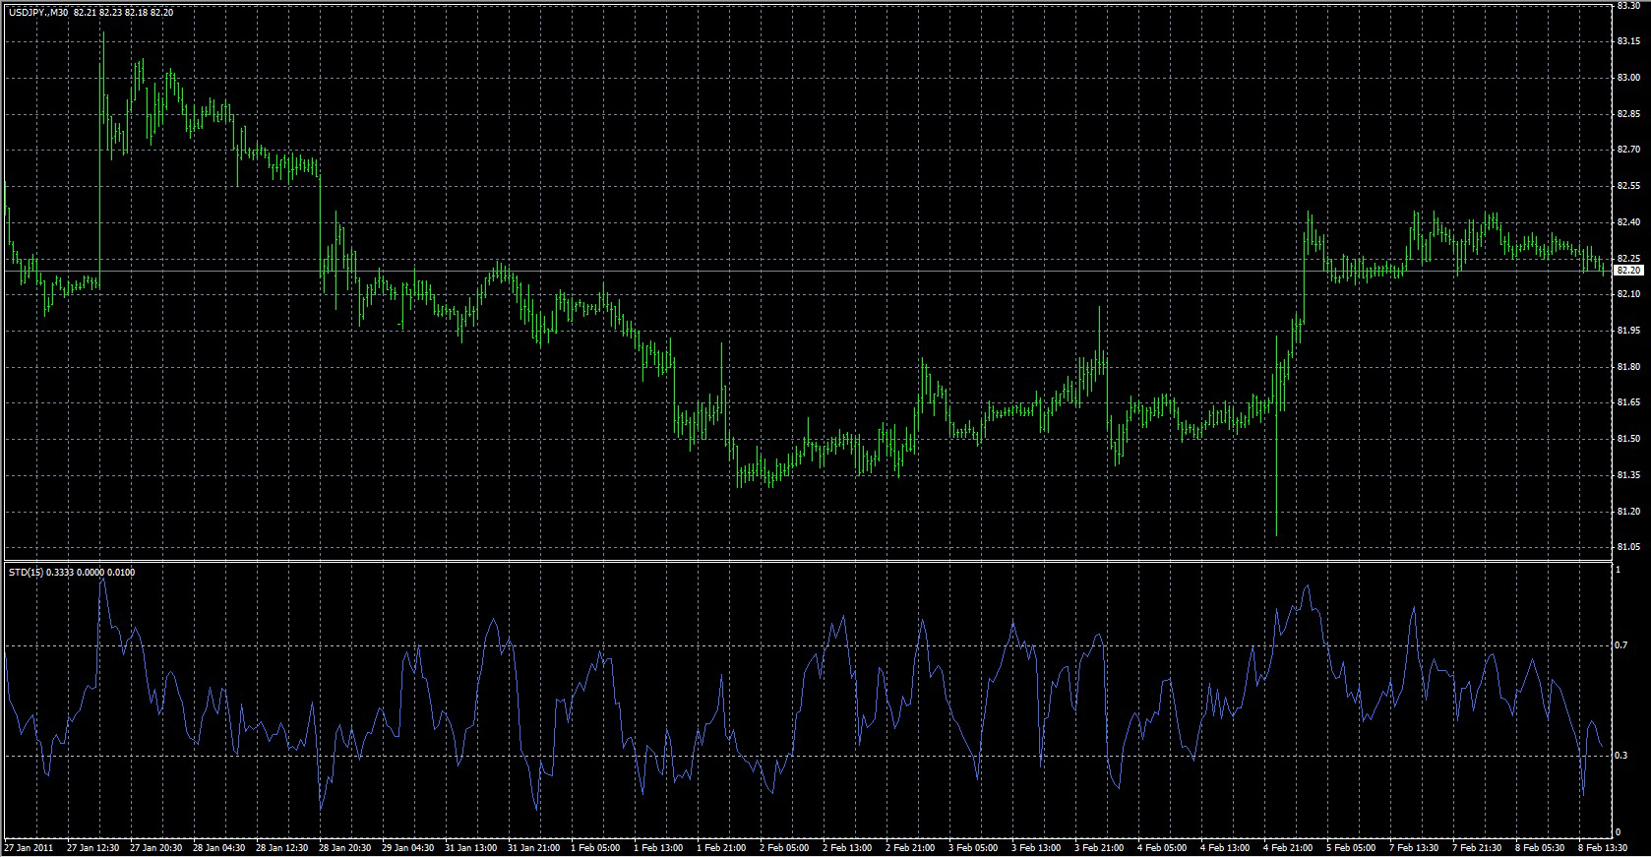This screenshot has height=857, width=1651.
Task: Select the 3 Feb 21:00 time label
Action: pyautogui.click(x=1101, y=847)
